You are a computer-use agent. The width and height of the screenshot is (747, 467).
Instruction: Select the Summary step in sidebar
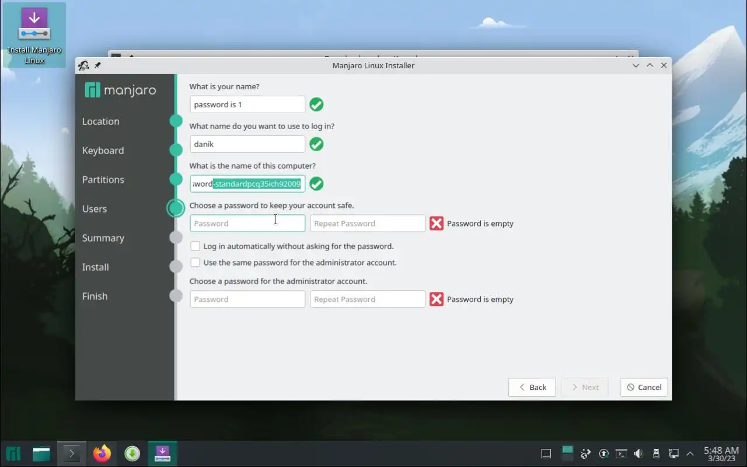[103, 238]
